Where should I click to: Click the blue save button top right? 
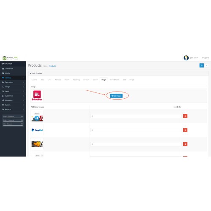202,65
